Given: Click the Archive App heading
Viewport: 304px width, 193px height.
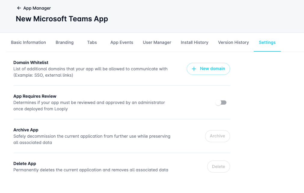Looking at the screenshot, I should coord(26,130).
